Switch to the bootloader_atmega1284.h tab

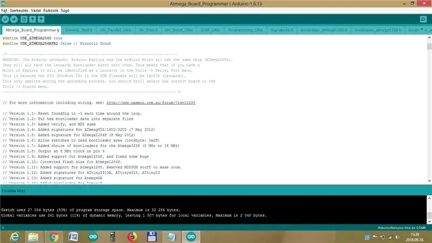[377, 30]
